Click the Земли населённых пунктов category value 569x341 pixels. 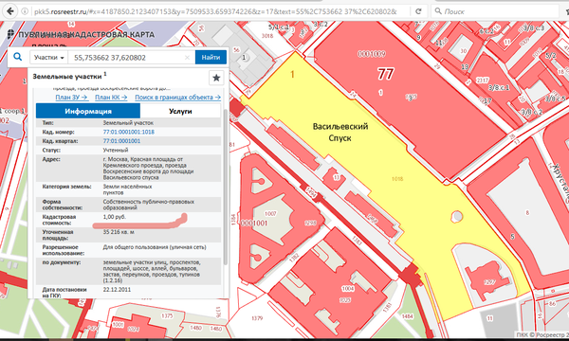tap(127, 189)
